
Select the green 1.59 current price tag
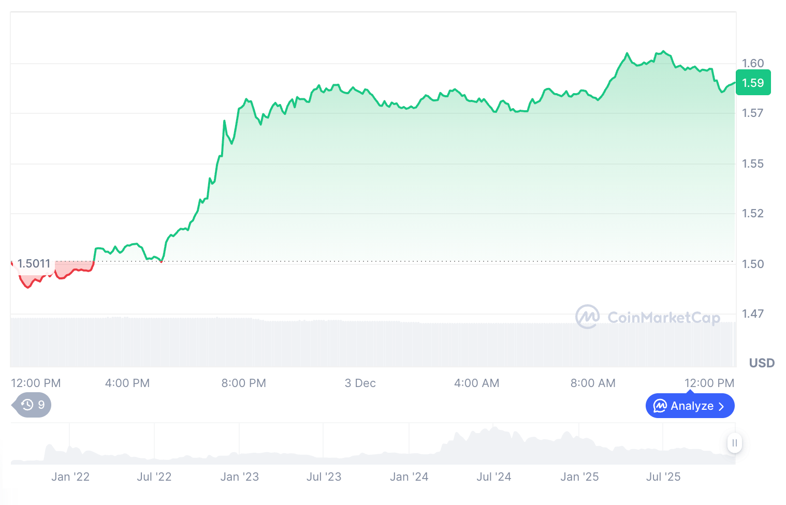coord(753,83)
